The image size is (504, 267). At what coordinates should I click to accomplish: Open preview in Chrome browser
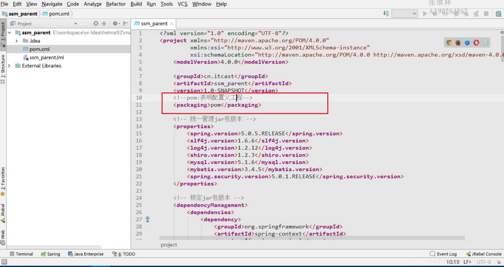tap(449, 43)
